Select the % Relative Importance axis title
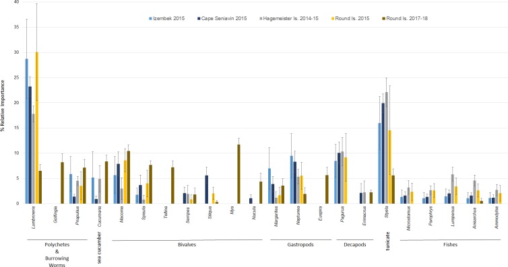This screenshot has height=267, width=508. (x=3, y=106)
